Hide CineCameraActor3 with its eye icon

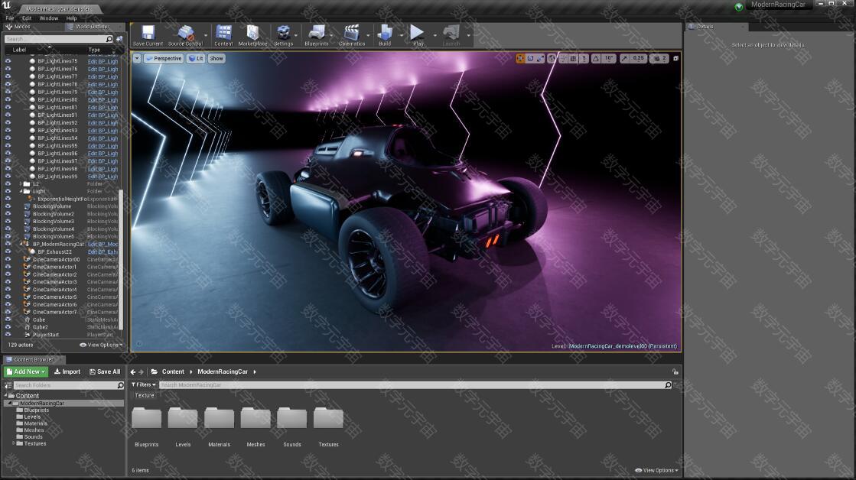coord(8,282)
